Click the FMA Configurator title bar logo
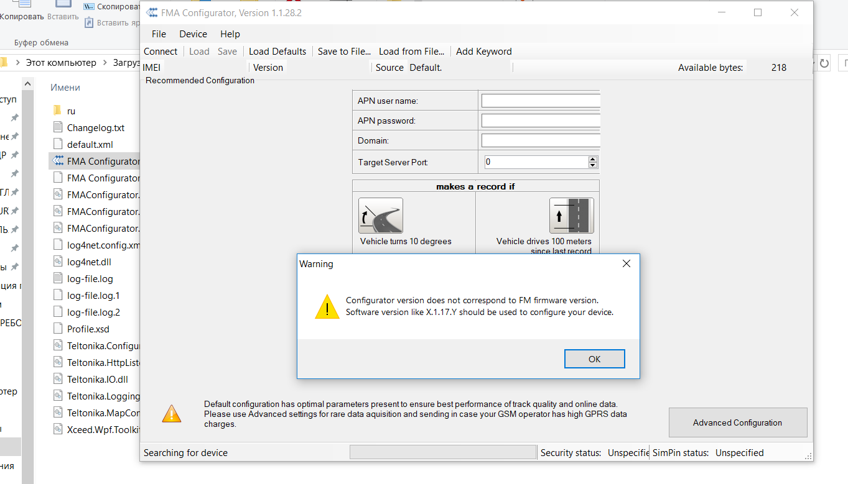 click(152, 12)
